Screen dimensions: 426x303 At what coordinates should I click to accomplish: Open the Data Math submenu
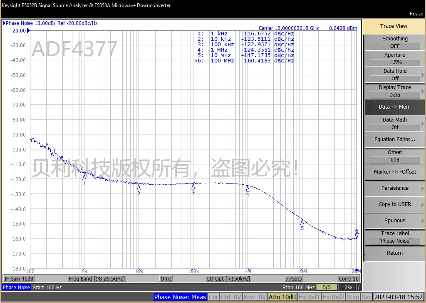[395, 124]
